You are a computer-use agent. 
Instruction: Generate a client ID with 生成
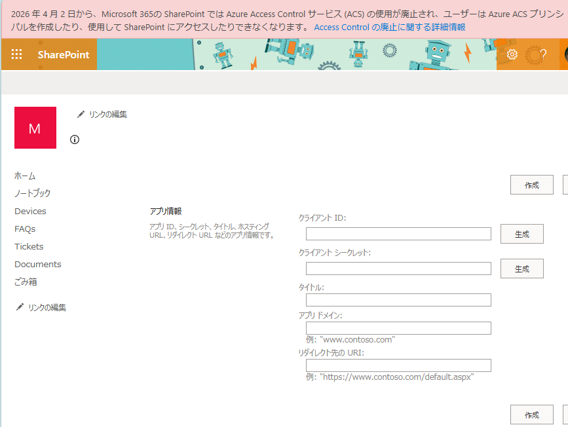click(522, 233)
